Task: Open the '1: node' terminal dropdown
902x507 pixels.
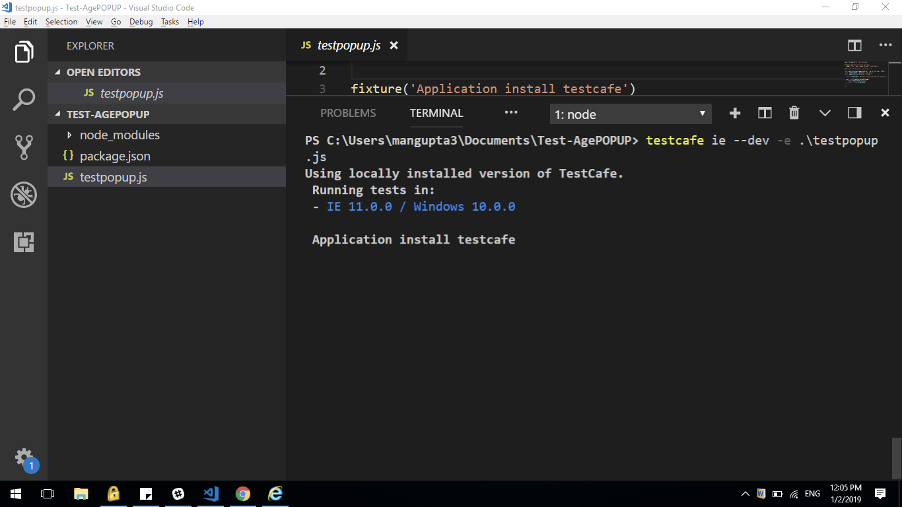Action: pos(630,113)
